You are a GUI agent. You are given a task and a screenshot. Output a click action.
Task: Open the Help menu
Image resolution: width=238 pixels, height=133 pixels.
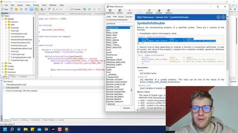tap(61, 5)
